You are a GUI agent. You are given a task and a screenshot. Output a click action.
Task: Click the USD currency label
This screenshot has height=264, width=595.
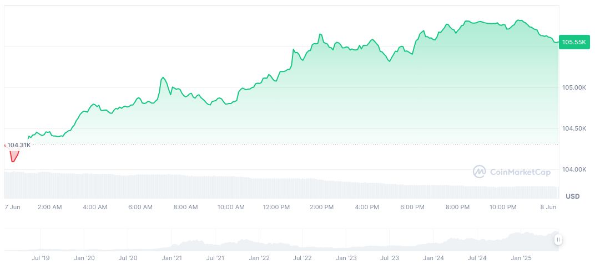coord(572,196)
